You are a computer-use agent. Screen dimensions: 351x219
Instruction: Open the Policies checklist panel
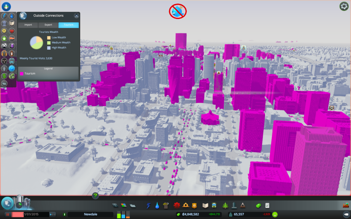tap(267, 205)
